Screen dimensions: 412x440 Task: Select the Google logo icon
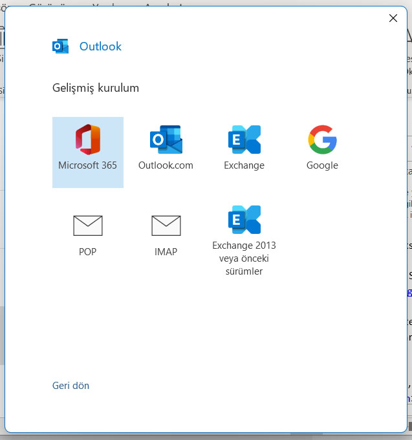[x=322, y=140]
